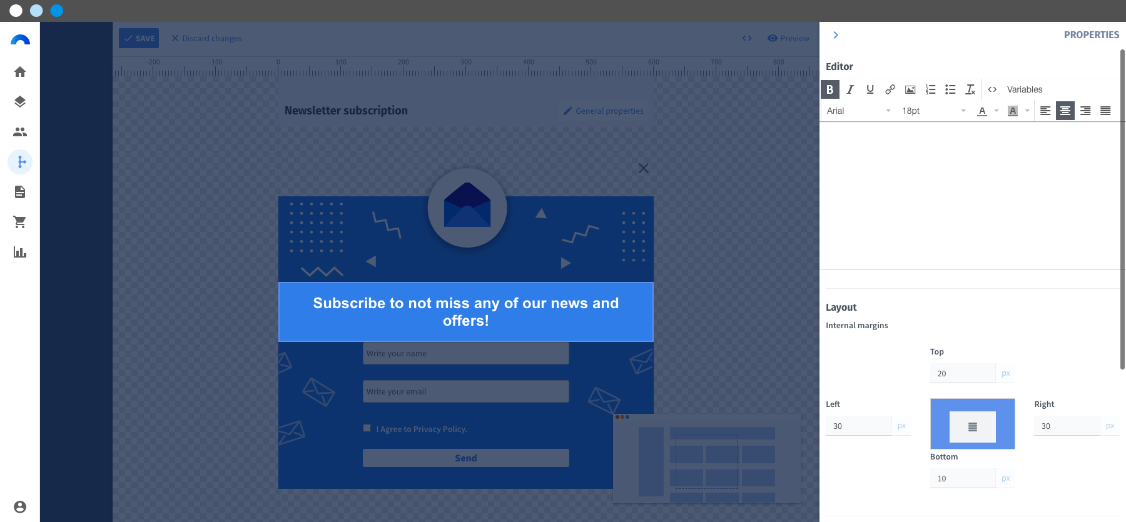Open the Arial font family dropdown

point(858,111)
